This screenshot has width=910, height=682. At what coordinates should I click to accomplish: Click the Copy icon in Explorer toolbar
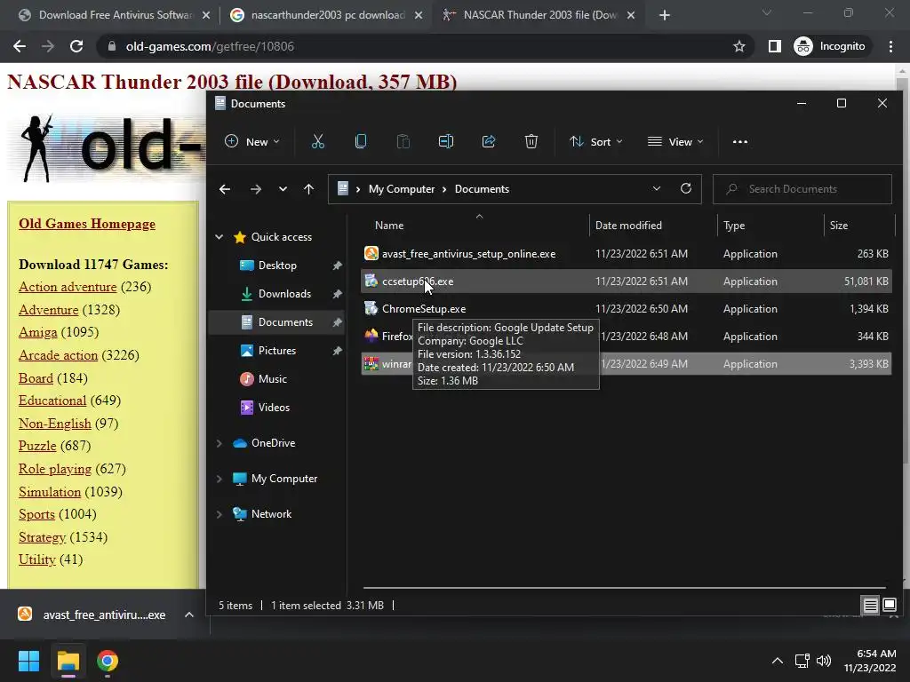pos(361,141)
